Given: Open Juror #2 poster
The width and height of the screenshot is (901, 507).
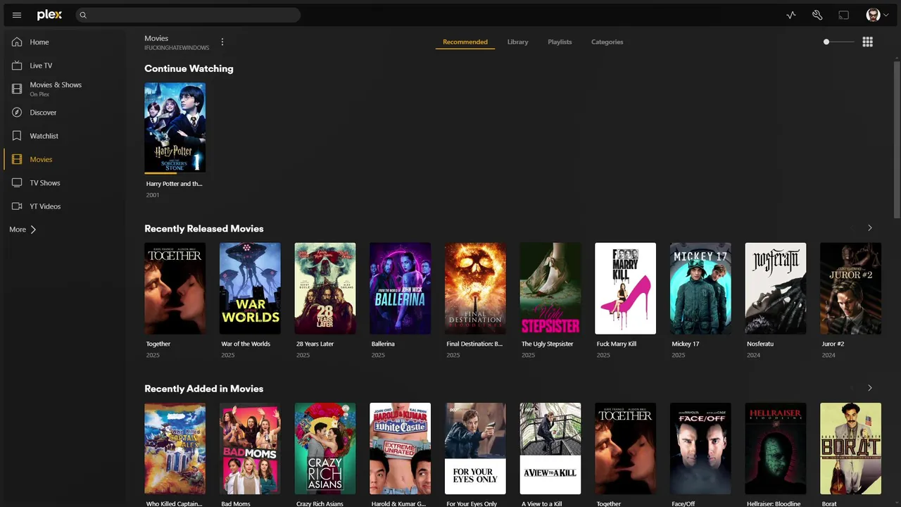Looking at the screenshot, I should coord(850,288).
